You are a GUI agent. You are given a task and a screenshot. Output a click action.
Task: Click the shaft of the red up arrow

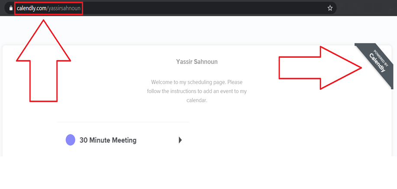(44, 81)
